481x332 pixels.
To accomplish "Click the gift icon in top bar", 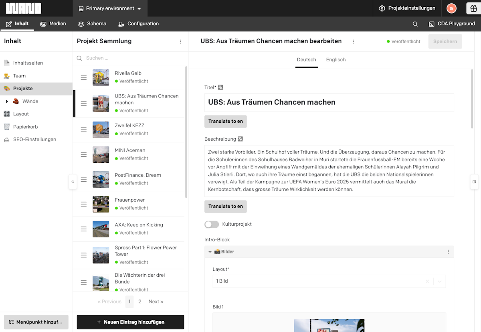I will (474, 8).
